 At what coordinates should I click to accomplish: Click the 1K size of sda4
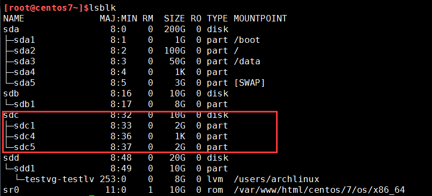click(x=180, y=72)
